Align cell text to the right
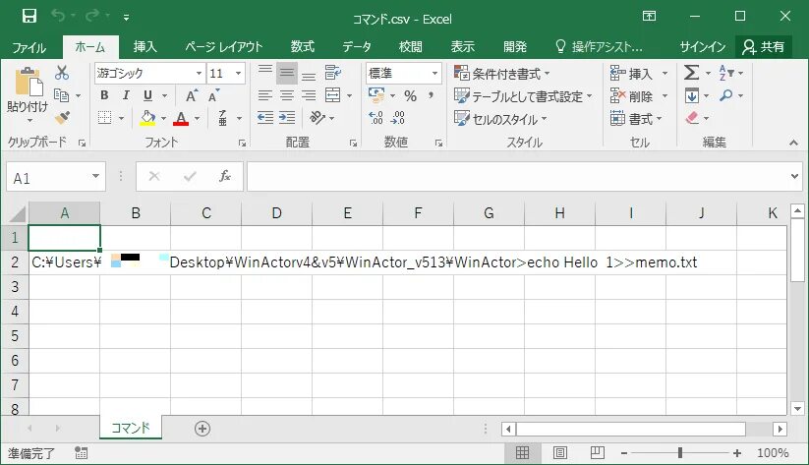The width and height of the screenshot is (809, 465). [x=309, y=95]
